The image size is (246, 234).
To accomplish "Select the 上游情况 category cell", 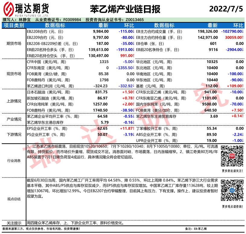I will point(14,101).
